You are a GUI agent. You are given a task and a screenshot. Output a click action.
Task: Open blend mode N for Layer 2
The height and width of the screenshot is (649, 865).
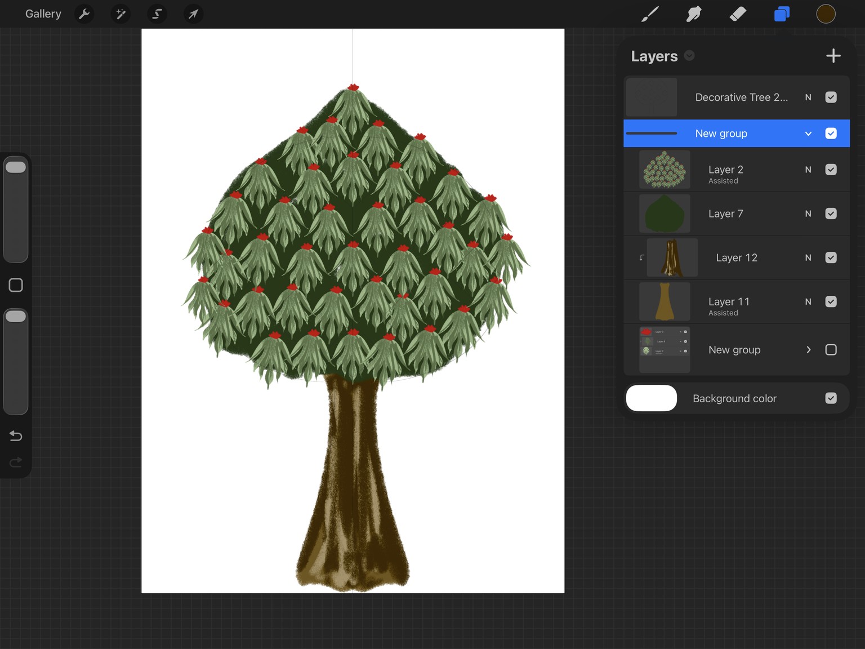[808, 170]
